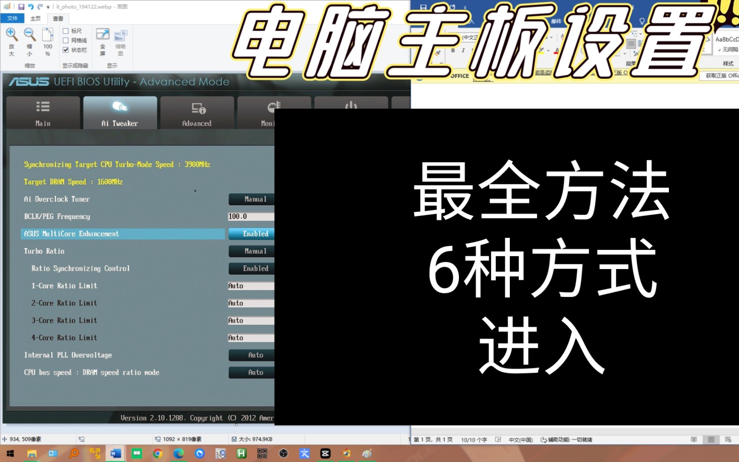
Task: Click the ASUS MultiCore Enhancement row
Action: pos(123,234)
